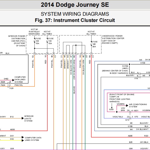Click vertical "PNK/YEL" label at pin 21
This screenshot has width=150, height=150.
pyautogui.click(x=61, y=64)
